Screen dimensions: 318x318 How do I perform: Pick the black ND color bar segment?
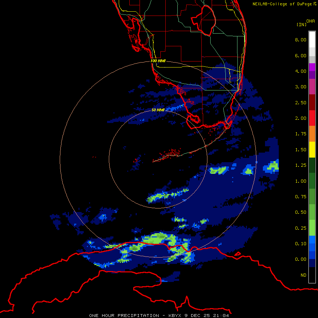[x=312, y=275]
